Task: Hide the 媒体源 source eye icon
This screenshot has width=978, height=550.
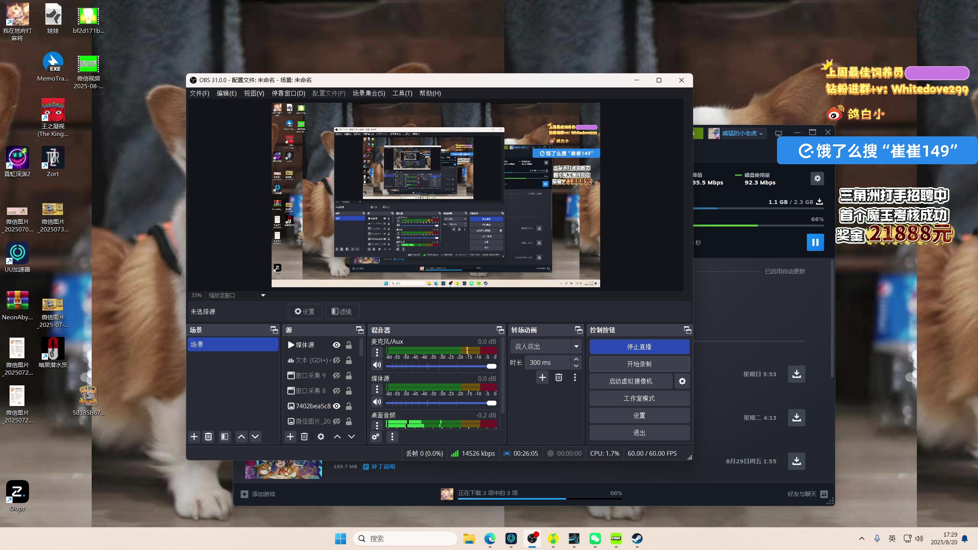Action: pos(337,345)
